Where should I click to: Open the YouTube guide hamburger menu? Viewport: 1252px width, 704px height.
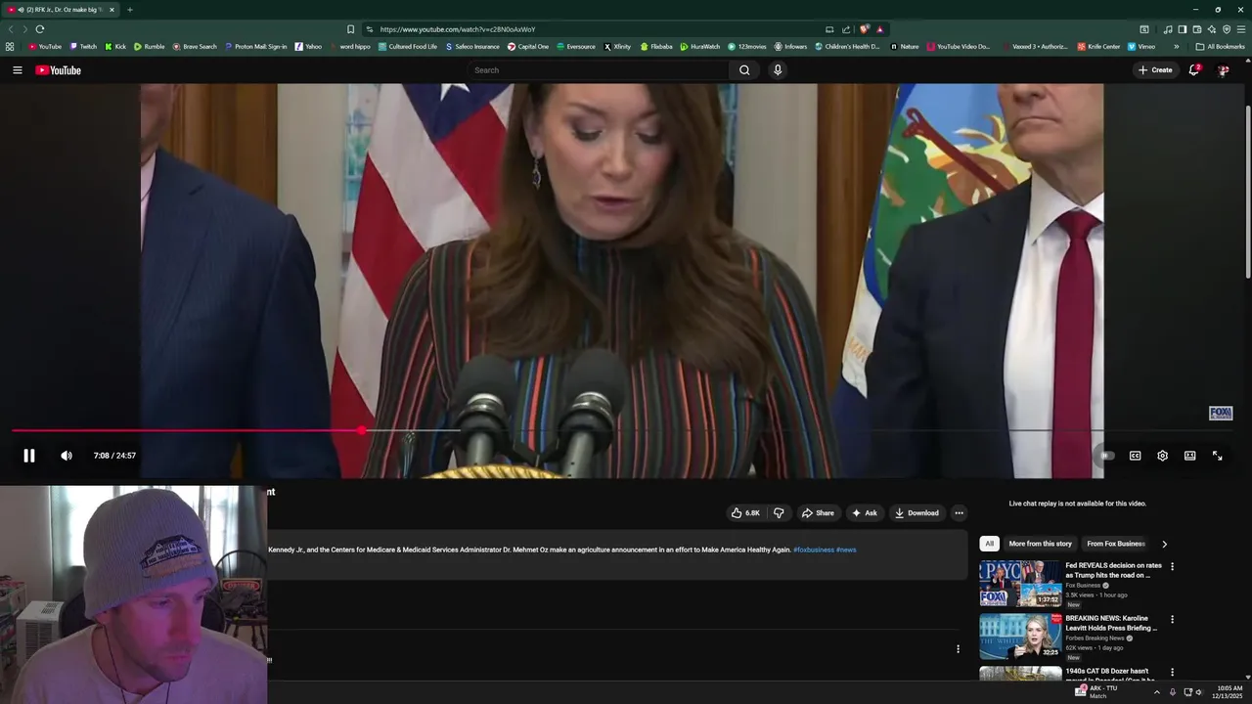(17, 70)
